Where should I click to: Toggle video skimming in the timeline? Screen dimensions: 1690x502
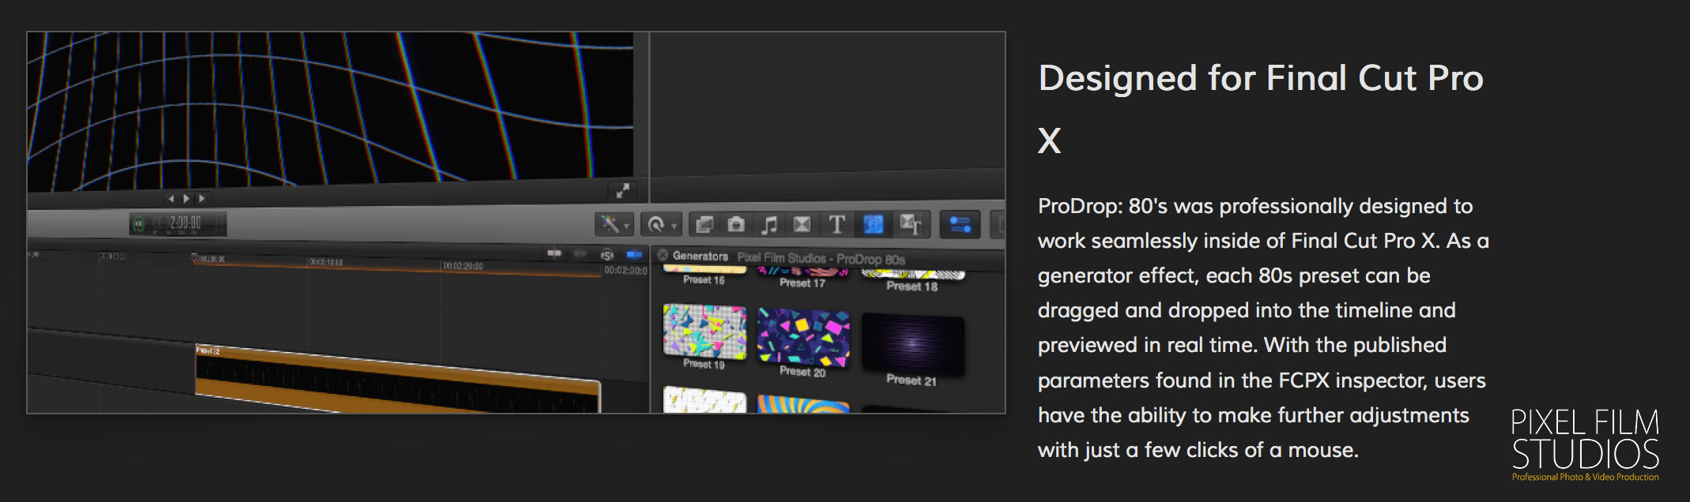click(x=554, y=253)
